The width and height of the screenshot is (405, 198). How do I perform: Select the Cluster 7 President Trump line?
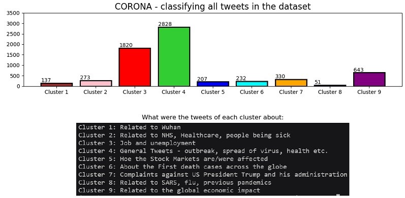212,175
